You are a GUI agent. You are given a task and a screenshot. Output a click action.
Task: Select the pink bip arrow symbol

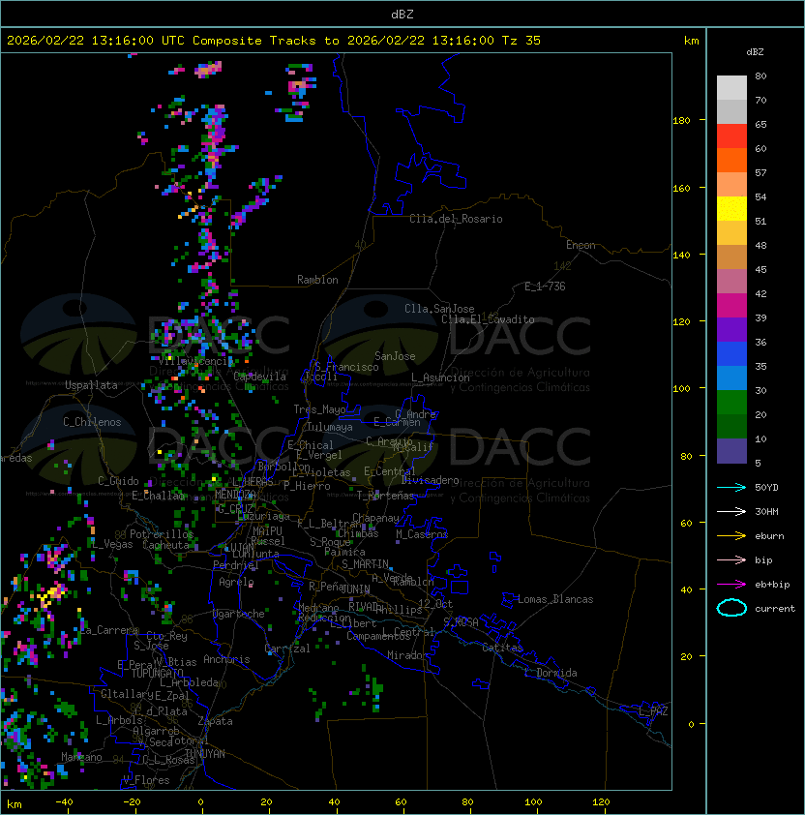click(x=731, y=559)
